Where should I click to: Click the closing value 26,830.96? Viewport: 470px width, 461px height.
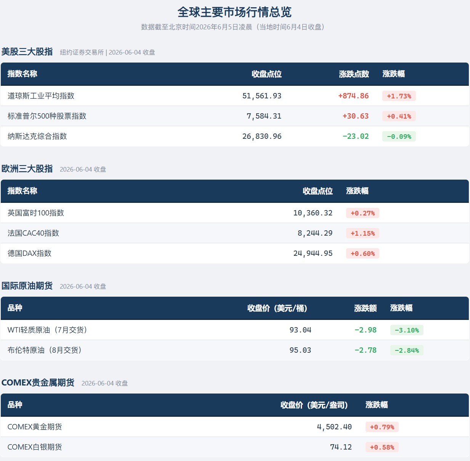pos(262,136)
